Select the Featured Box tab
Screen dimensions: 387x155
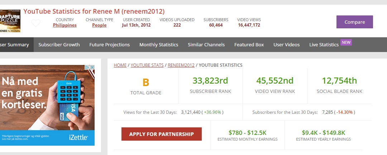pos(249,45)
